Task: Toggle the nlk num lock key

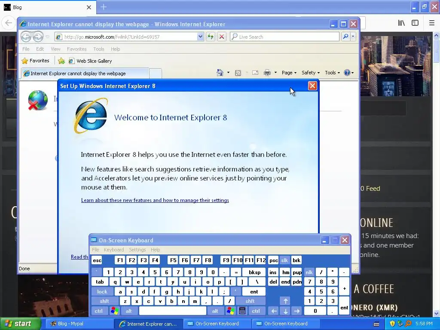Action: (x=309, y=272)
